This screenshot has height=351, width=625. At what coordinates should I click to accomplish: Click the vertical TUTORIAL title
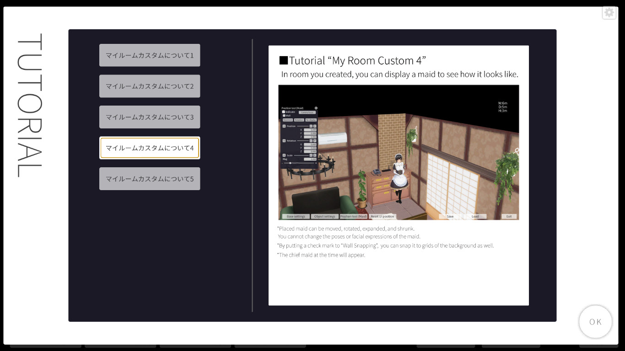[29, 105]
